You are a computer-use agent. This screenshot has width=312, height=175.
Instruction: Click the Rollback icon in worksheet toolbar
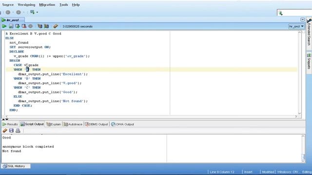[x=24, y=26]
